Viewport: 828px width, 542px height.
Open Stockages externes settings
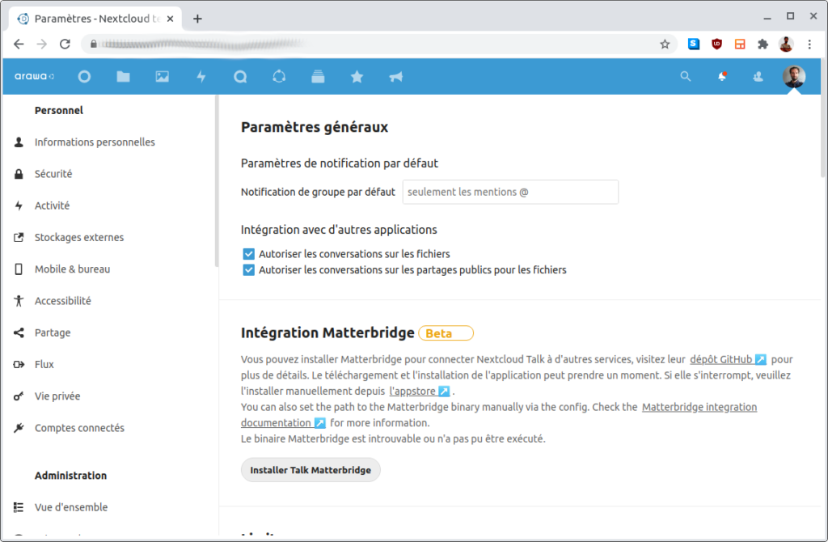(x=79, y=237)
